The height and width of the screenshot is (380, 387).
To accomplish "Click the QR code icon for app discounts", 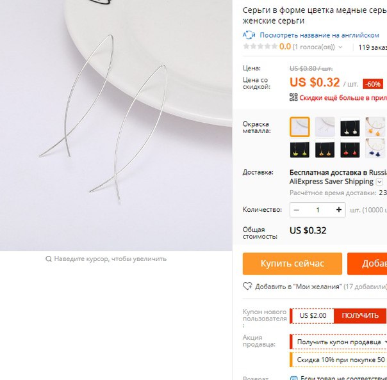I will [293, 97].
